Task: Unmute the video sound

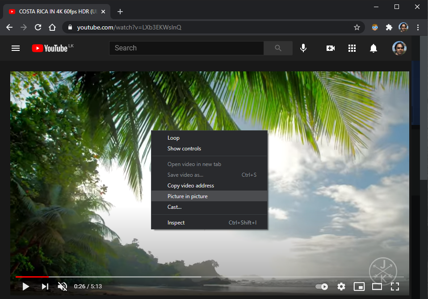Action: [63, 287]
